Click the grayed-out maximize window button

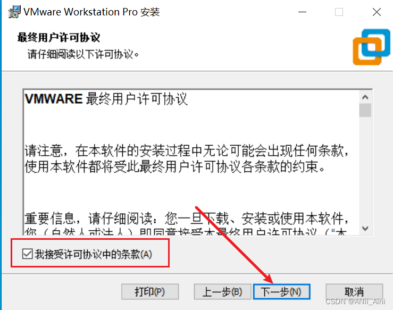click(339, 12)
